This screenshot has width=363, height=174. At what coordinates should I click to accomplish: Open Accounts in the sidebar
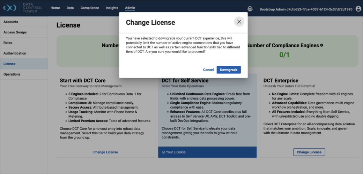[x=11, y=22]
